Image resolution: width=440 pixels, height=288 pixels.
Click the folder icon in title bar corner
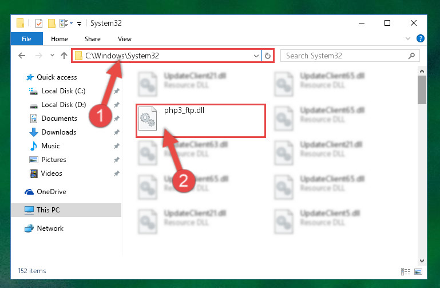[x=20, y=23]
